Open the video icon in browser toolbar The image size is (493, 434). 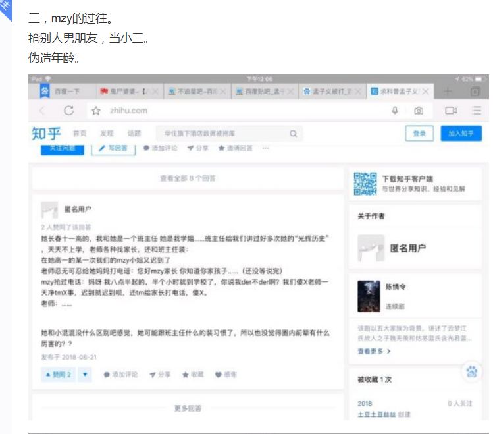pyautogui.click(x=451, y=111)
